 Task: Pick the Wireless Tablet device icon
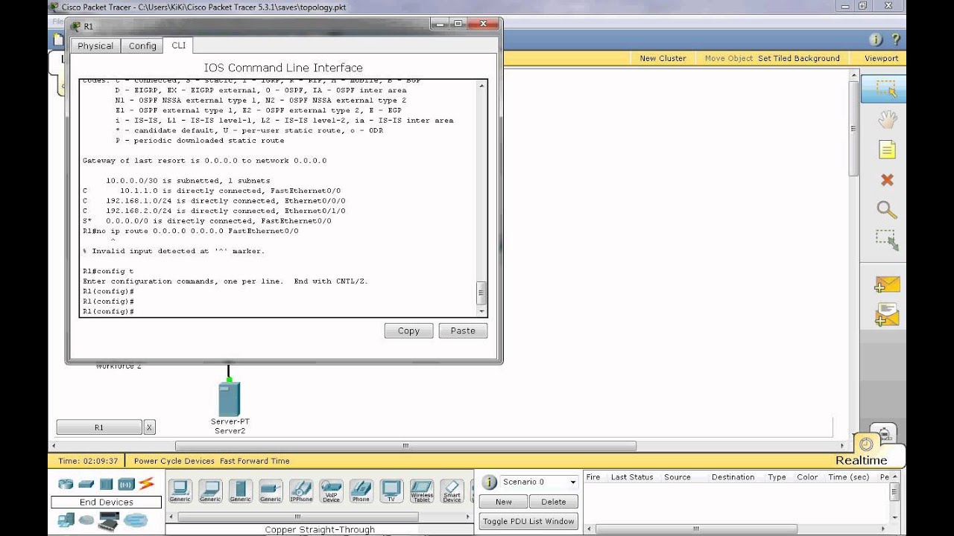click(421, 491)
